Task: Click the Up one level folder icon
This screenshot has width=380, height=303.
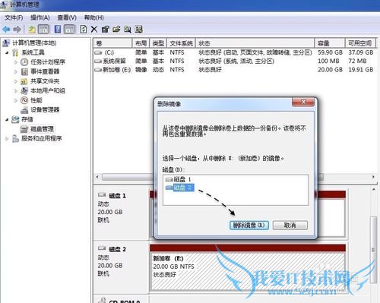Action: coord(32,30)
